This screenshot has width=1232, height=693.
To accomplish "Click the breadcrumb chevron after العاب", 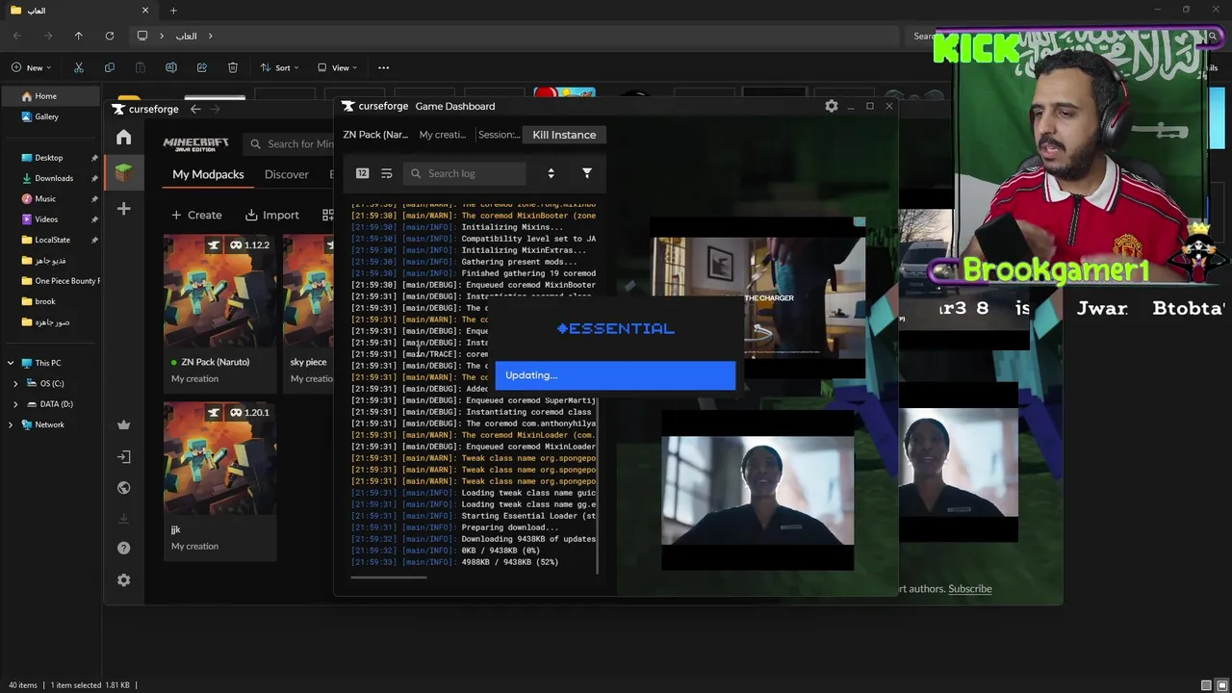I will tap(211, 36).
